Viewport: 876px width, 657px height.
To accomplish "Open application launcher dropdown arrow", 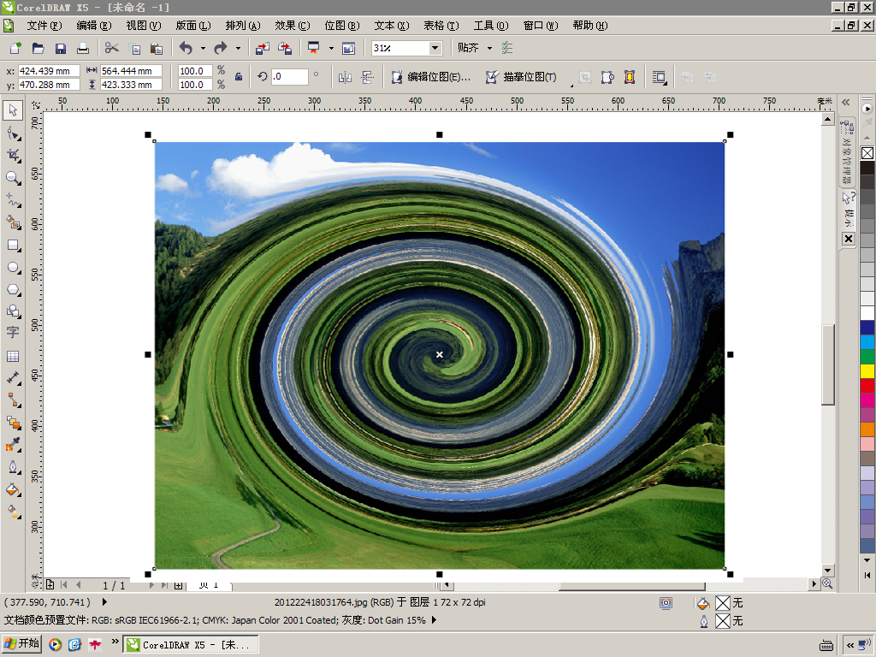I will (331, 48).
